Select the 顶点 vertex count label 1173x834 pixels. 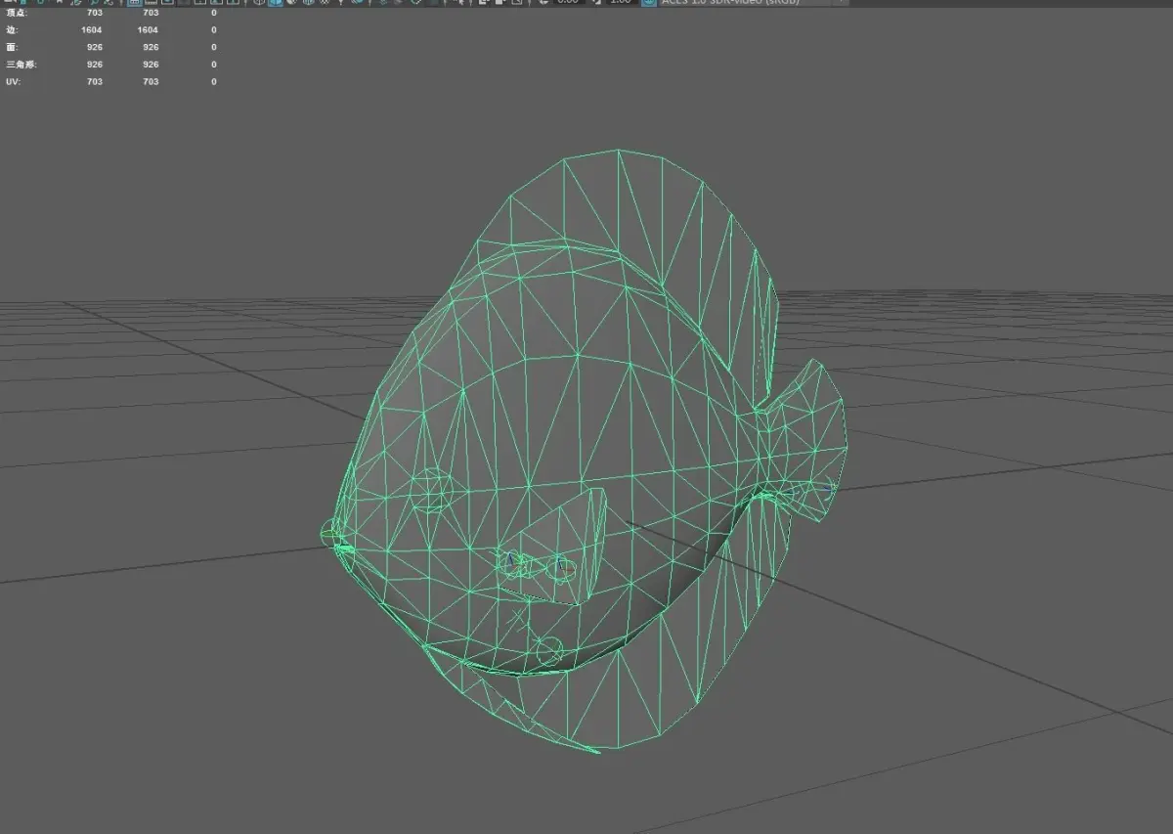[17, 14]
